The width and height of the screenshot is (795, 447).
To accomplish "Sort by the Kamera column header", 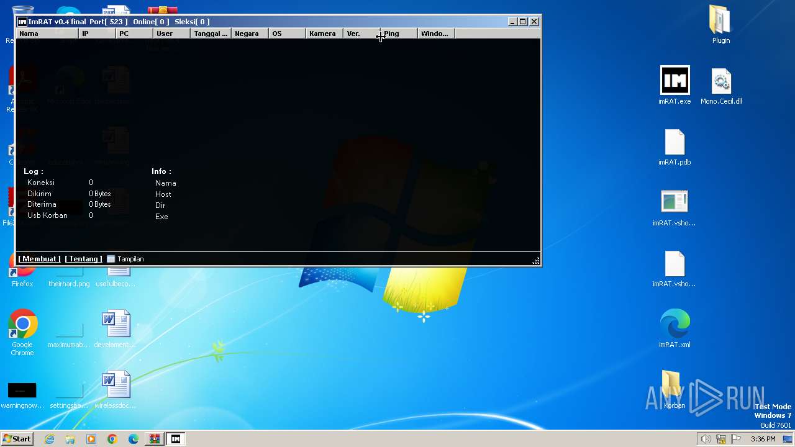I will coord(325,34).
